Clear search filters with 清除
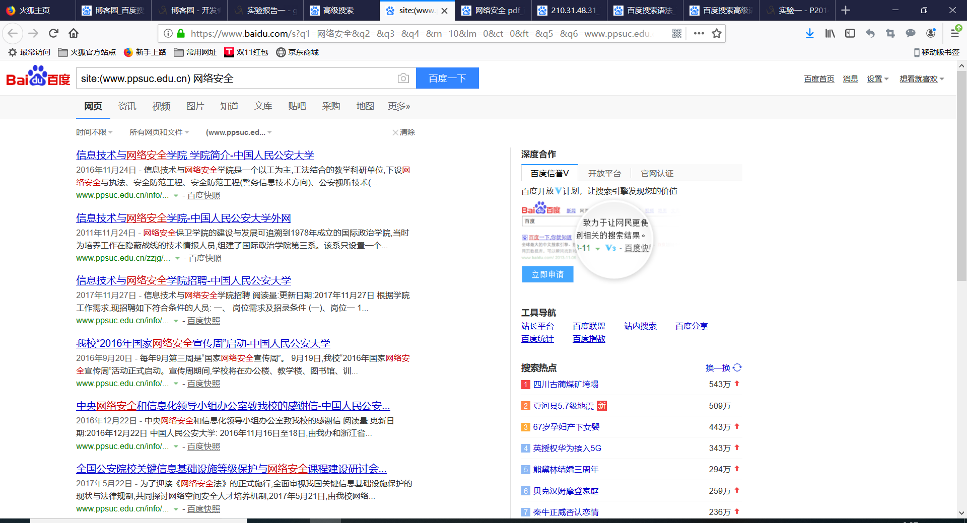The image size is (967, 523). pyautogui.click(x=403, y=132)
